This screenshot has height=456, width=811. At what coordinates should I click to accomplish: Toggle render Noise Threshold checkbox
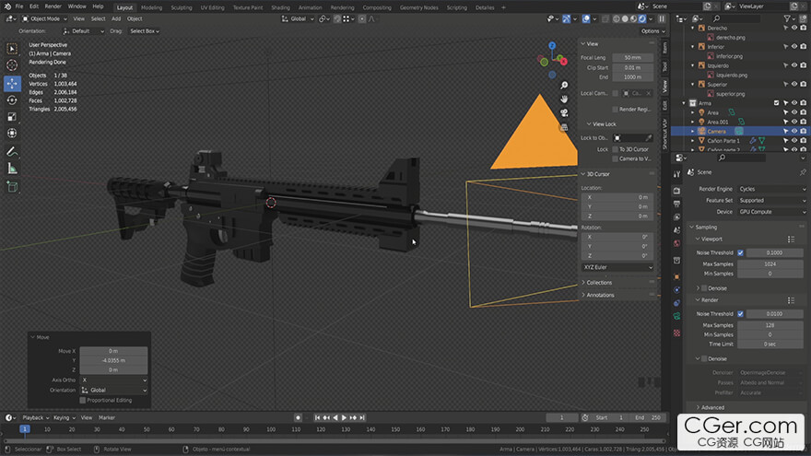tap(741, 314)
